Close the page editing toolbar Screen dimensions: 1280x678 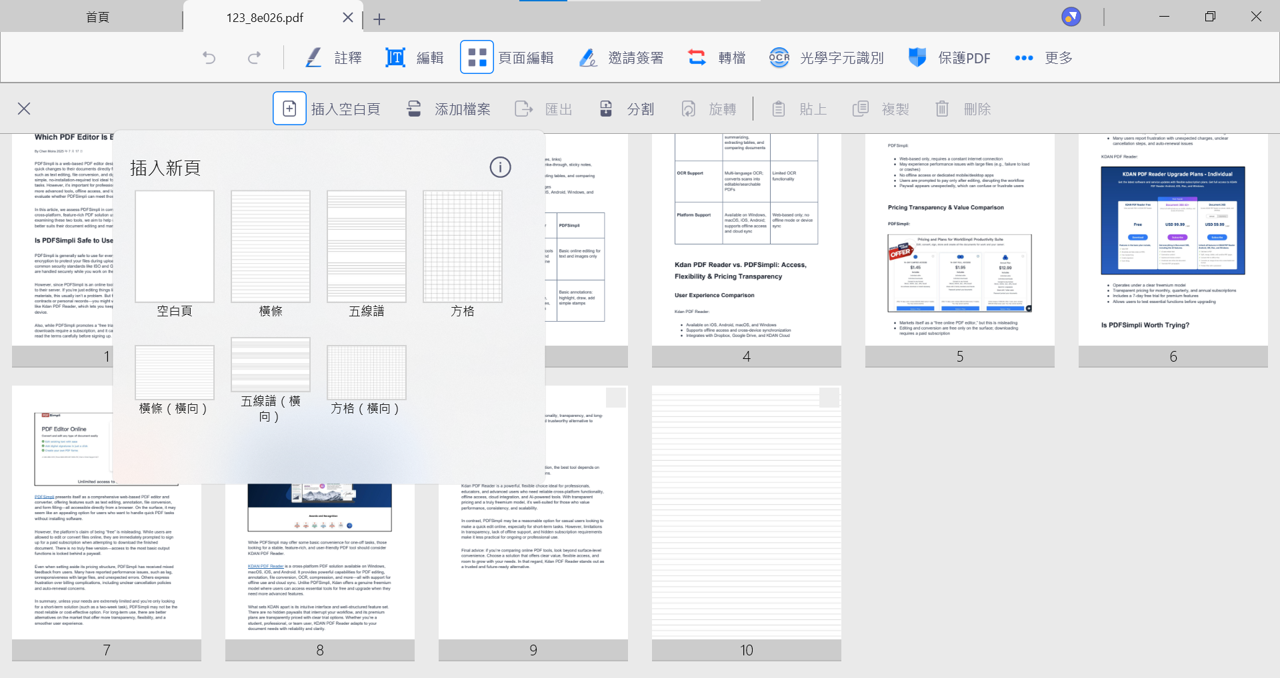24,109
